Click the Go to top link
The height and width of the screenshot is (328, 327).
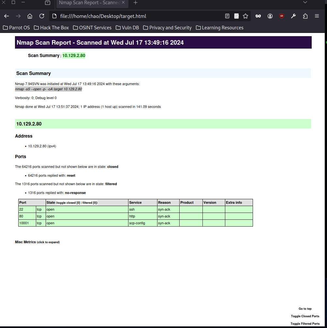point(305,309)
